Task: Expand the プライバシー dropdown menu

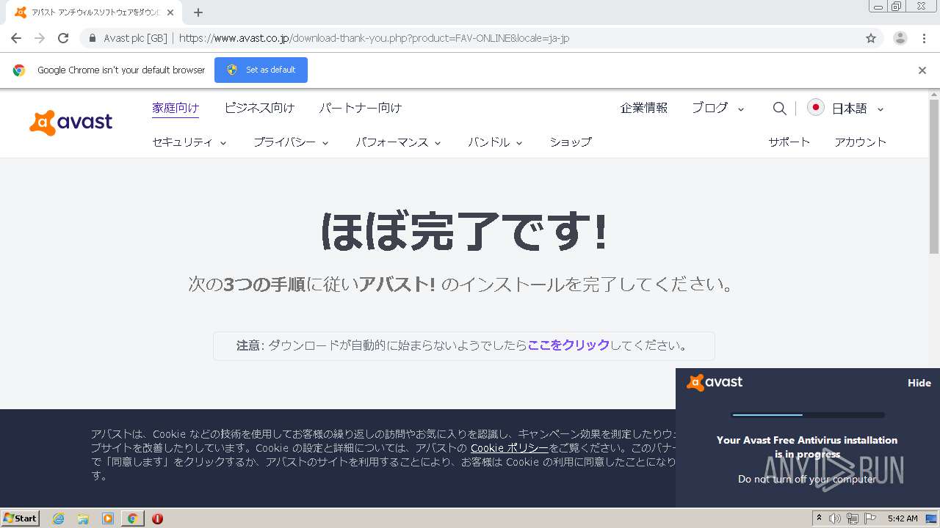Action: point(291,142)
